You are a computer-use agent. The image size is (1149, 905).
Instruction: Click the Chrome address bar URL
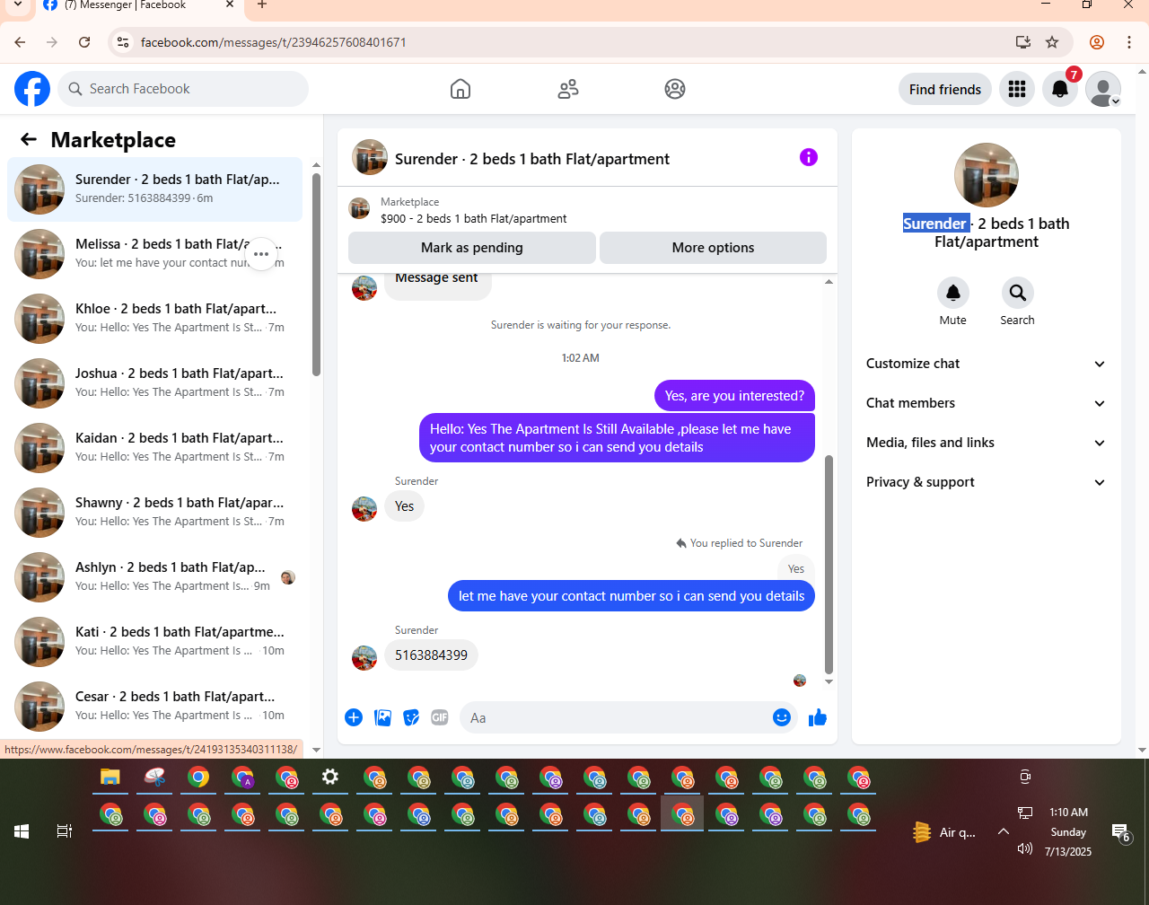[273, 42]
